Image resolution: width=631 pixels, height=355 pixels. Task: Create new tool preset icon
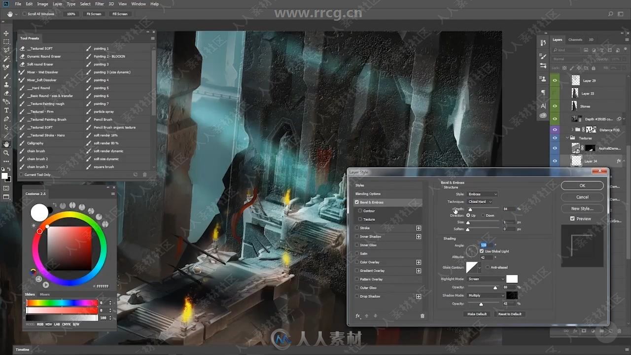136,175
